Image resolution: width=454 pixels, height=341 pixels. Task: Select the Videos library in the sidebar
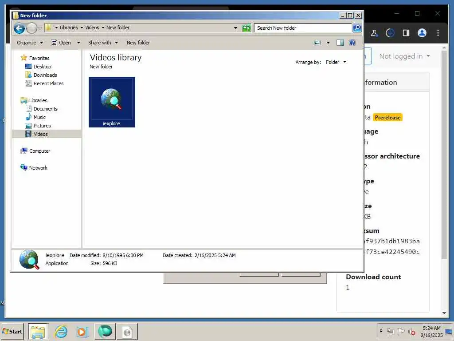[40, 134]
